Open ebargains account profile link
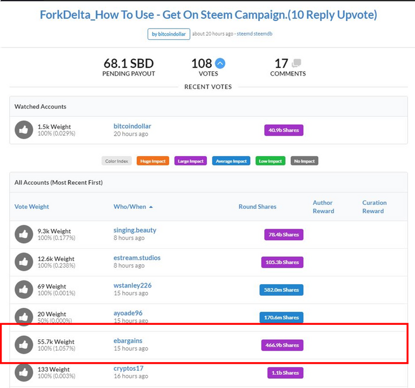Viewport: 415px width, 388px height. (128, 340)
